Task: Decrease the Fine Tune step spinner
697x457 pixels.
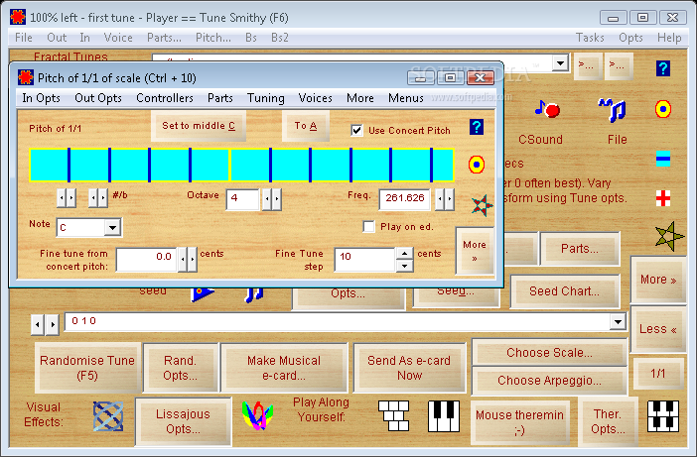Action: 404,266
